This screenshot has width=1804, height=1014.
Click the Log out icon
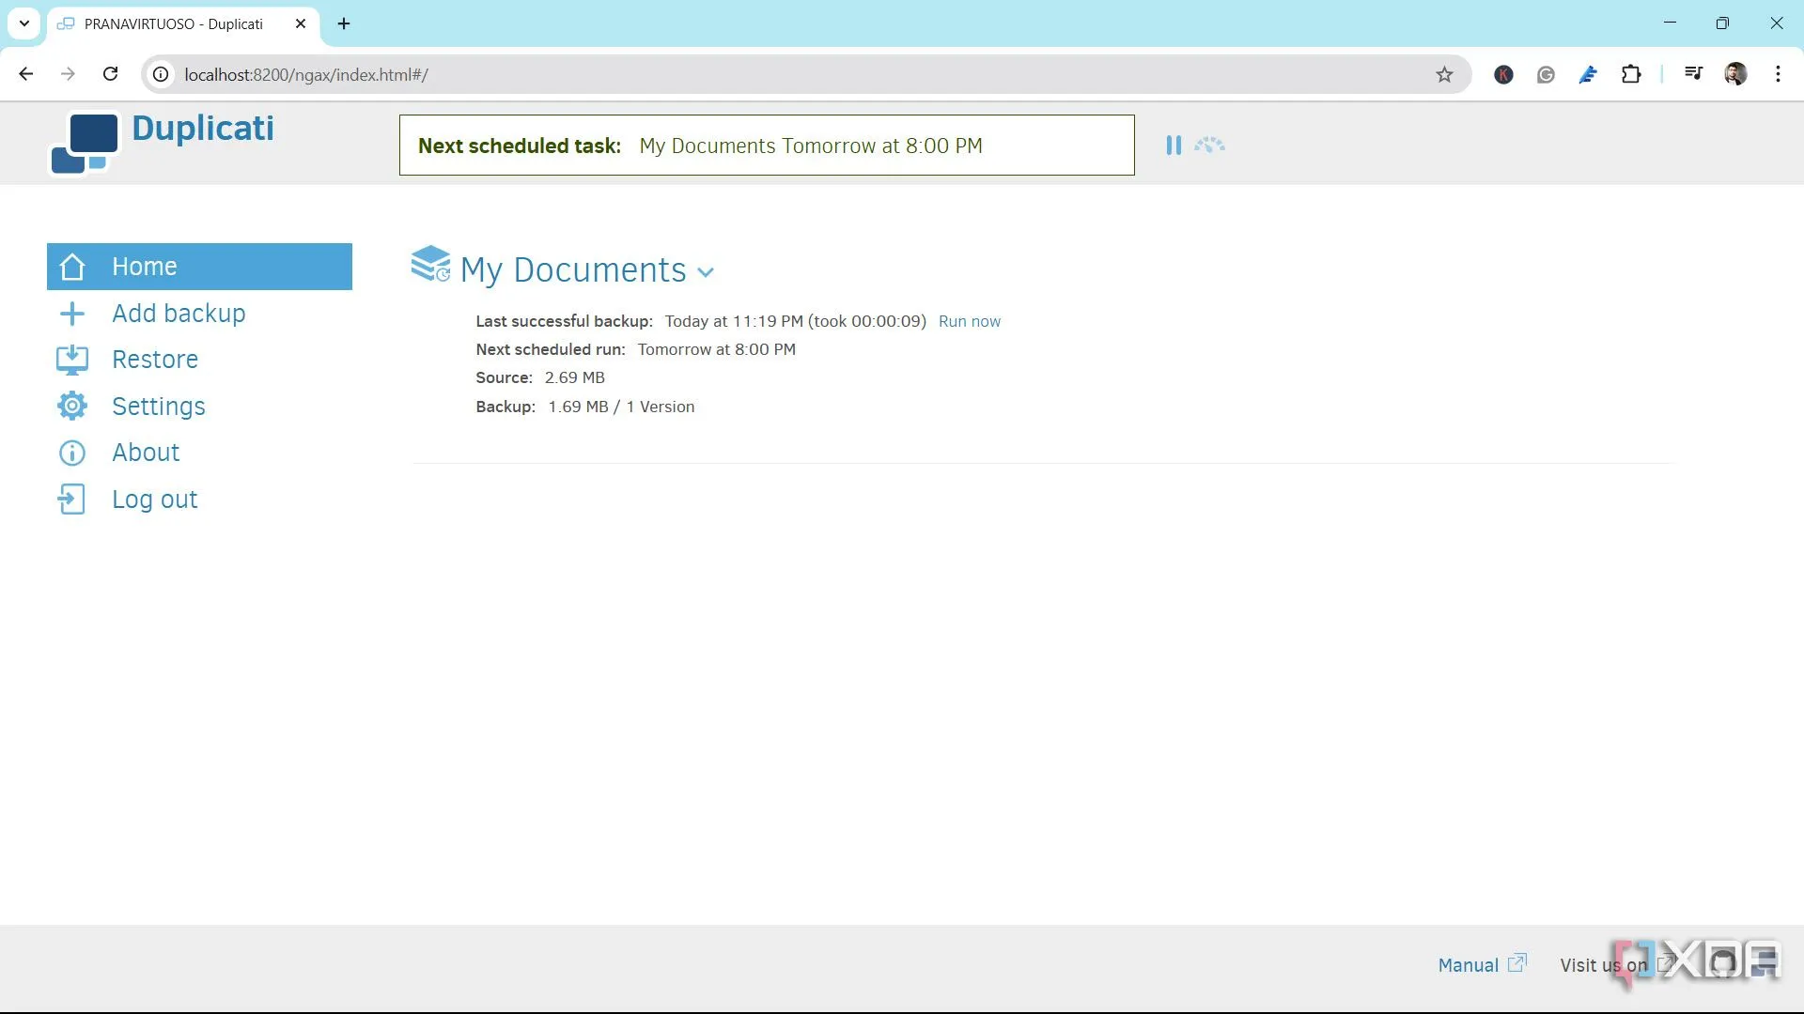(x=72, y=499)
